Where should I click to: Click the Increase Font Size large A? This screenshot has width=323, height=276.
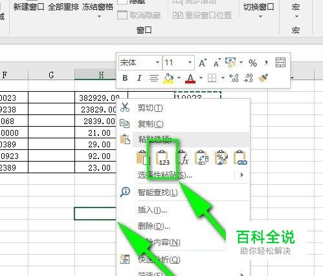point(203,63)
